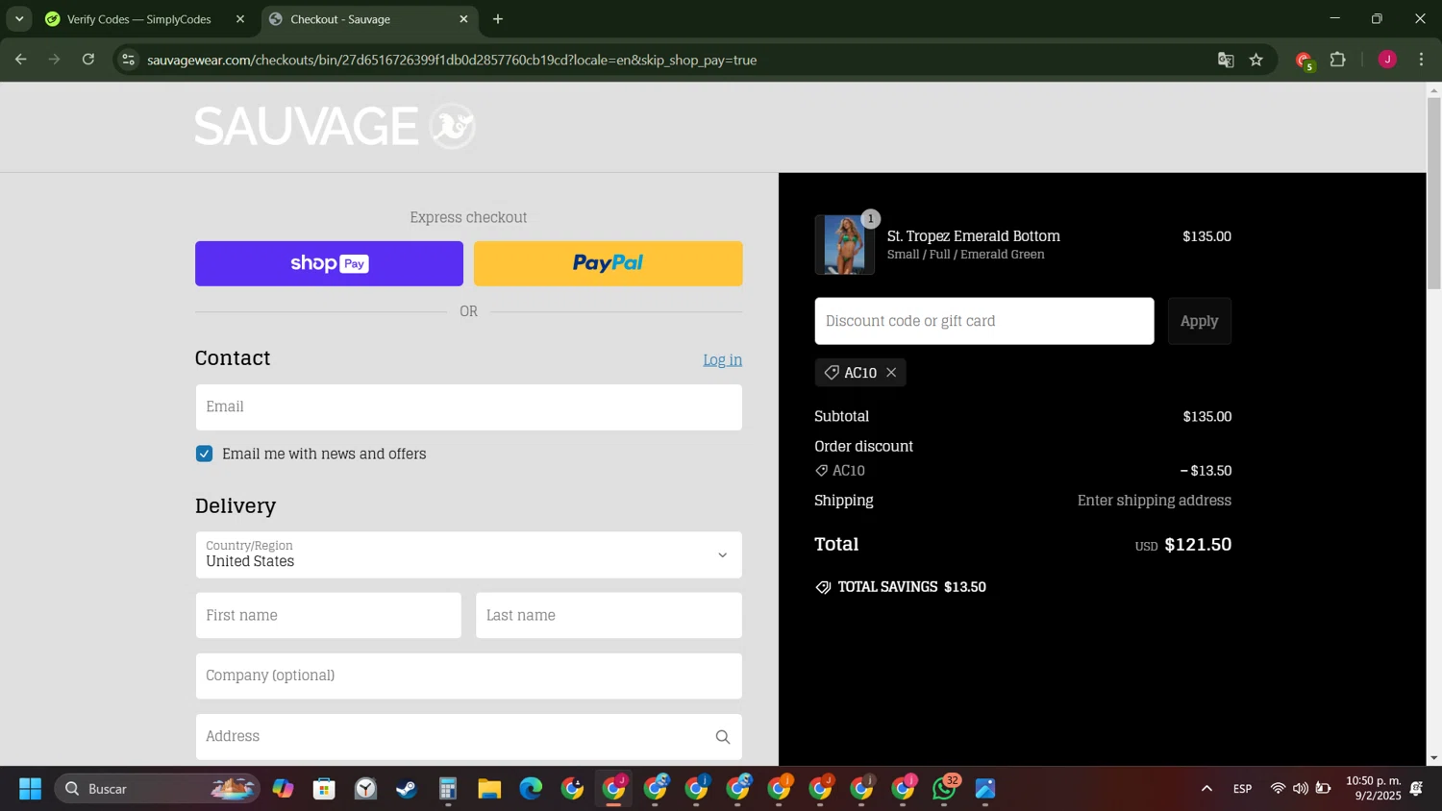
Task: Close the Checkout - Sauvage tab
Action: tap(463, 19)
